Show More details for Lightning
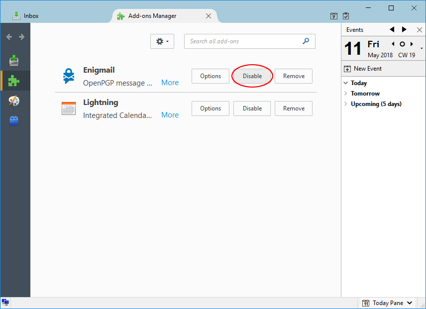Screen dimensions: 426x309 point(170,115)
